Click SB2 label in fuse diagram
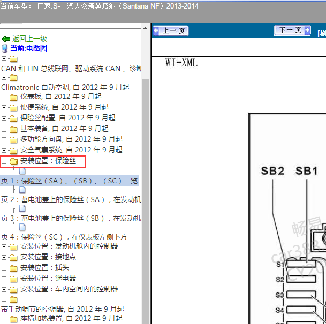This screenshot has width=326, height=324. pos(272,171)
